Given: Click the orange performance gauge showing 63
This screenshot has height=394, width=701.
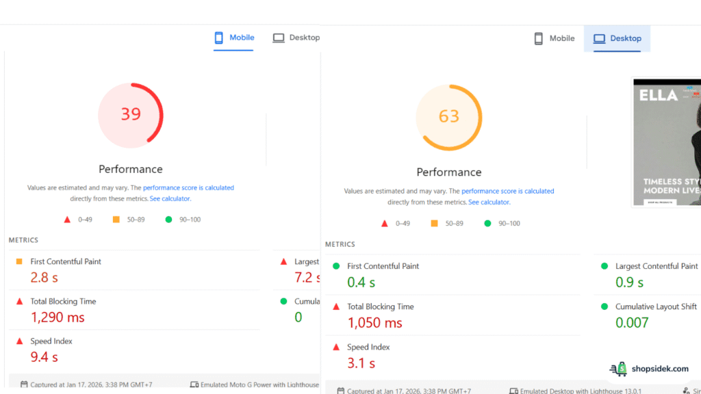Looking at the screenshot, I should pos(449,117).
